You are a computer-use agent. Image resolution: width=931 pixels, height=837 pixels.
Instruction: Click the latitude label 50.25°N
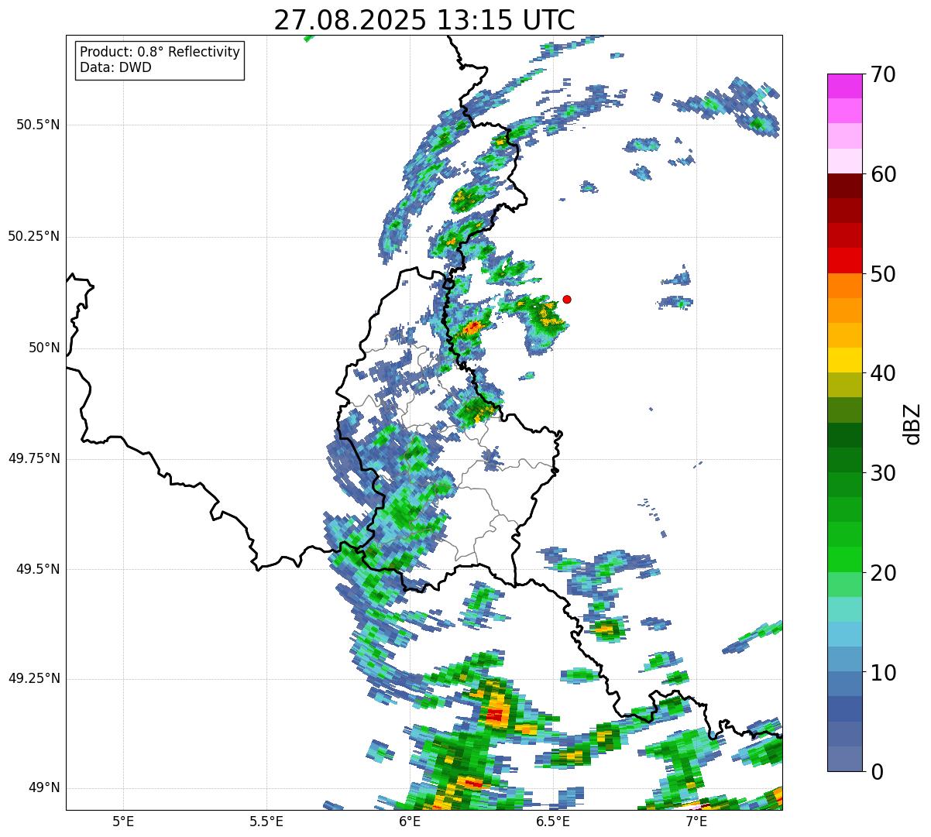(34, 236)
